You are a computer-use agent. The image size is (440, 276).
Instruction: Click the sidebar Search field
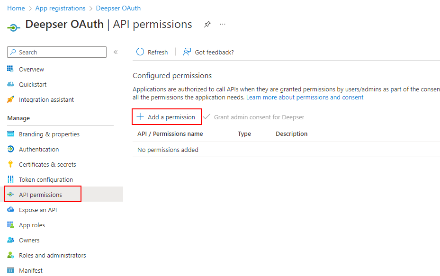pos(57,52)
